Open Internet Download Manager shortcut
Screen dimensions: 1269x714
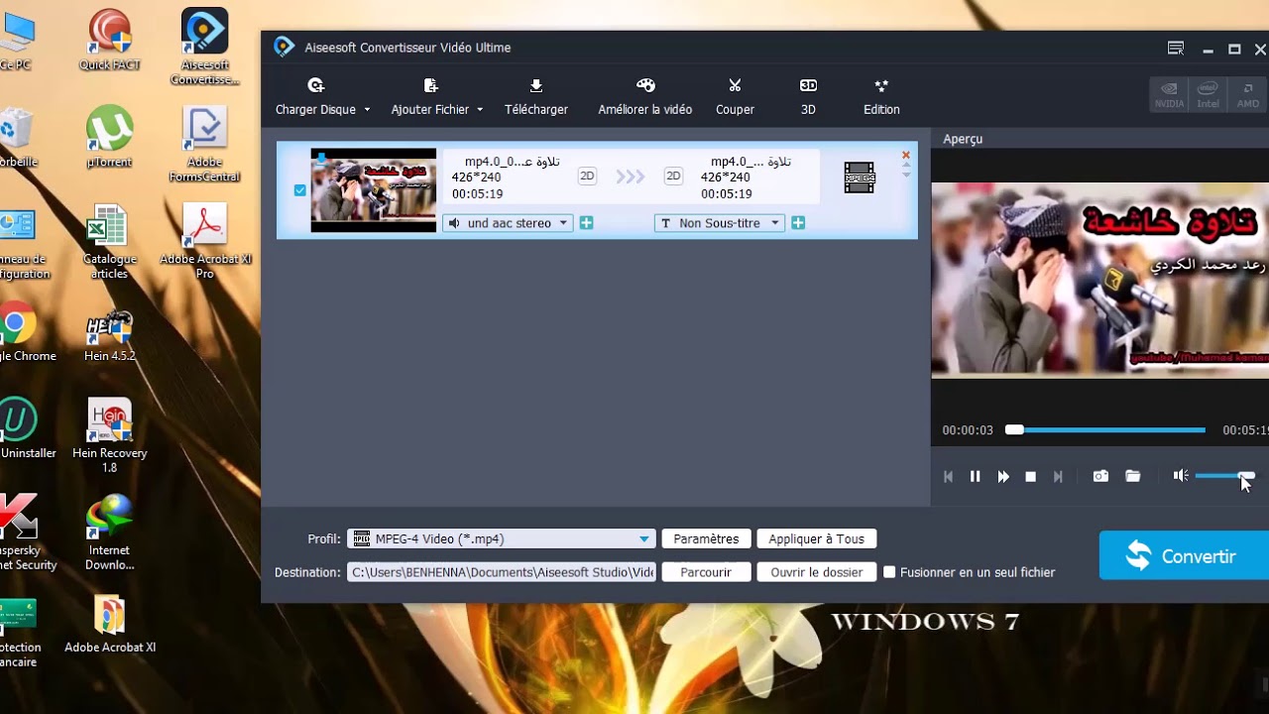(109, 533)
